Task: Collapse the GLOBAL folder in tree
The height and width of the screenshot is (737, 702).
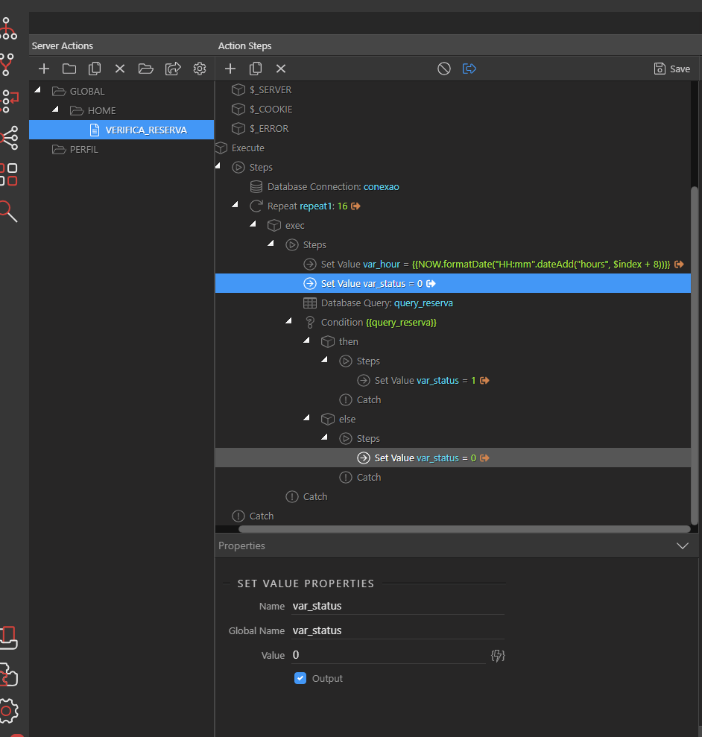Action: pos(37,90)
